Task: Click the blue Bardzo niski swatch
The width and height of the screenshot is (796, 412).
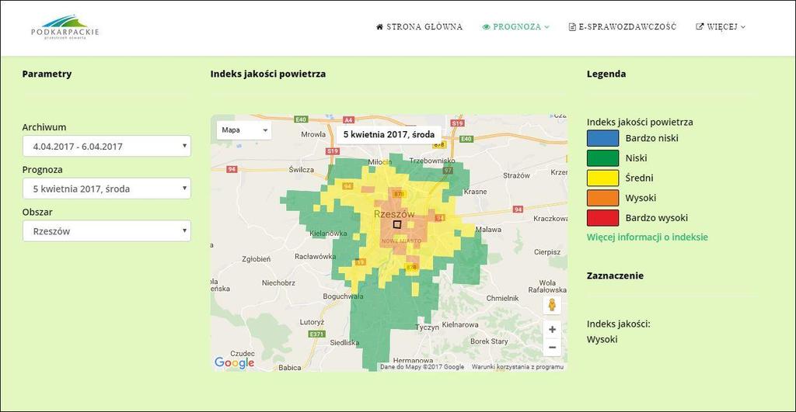Action: coord(602,138)
